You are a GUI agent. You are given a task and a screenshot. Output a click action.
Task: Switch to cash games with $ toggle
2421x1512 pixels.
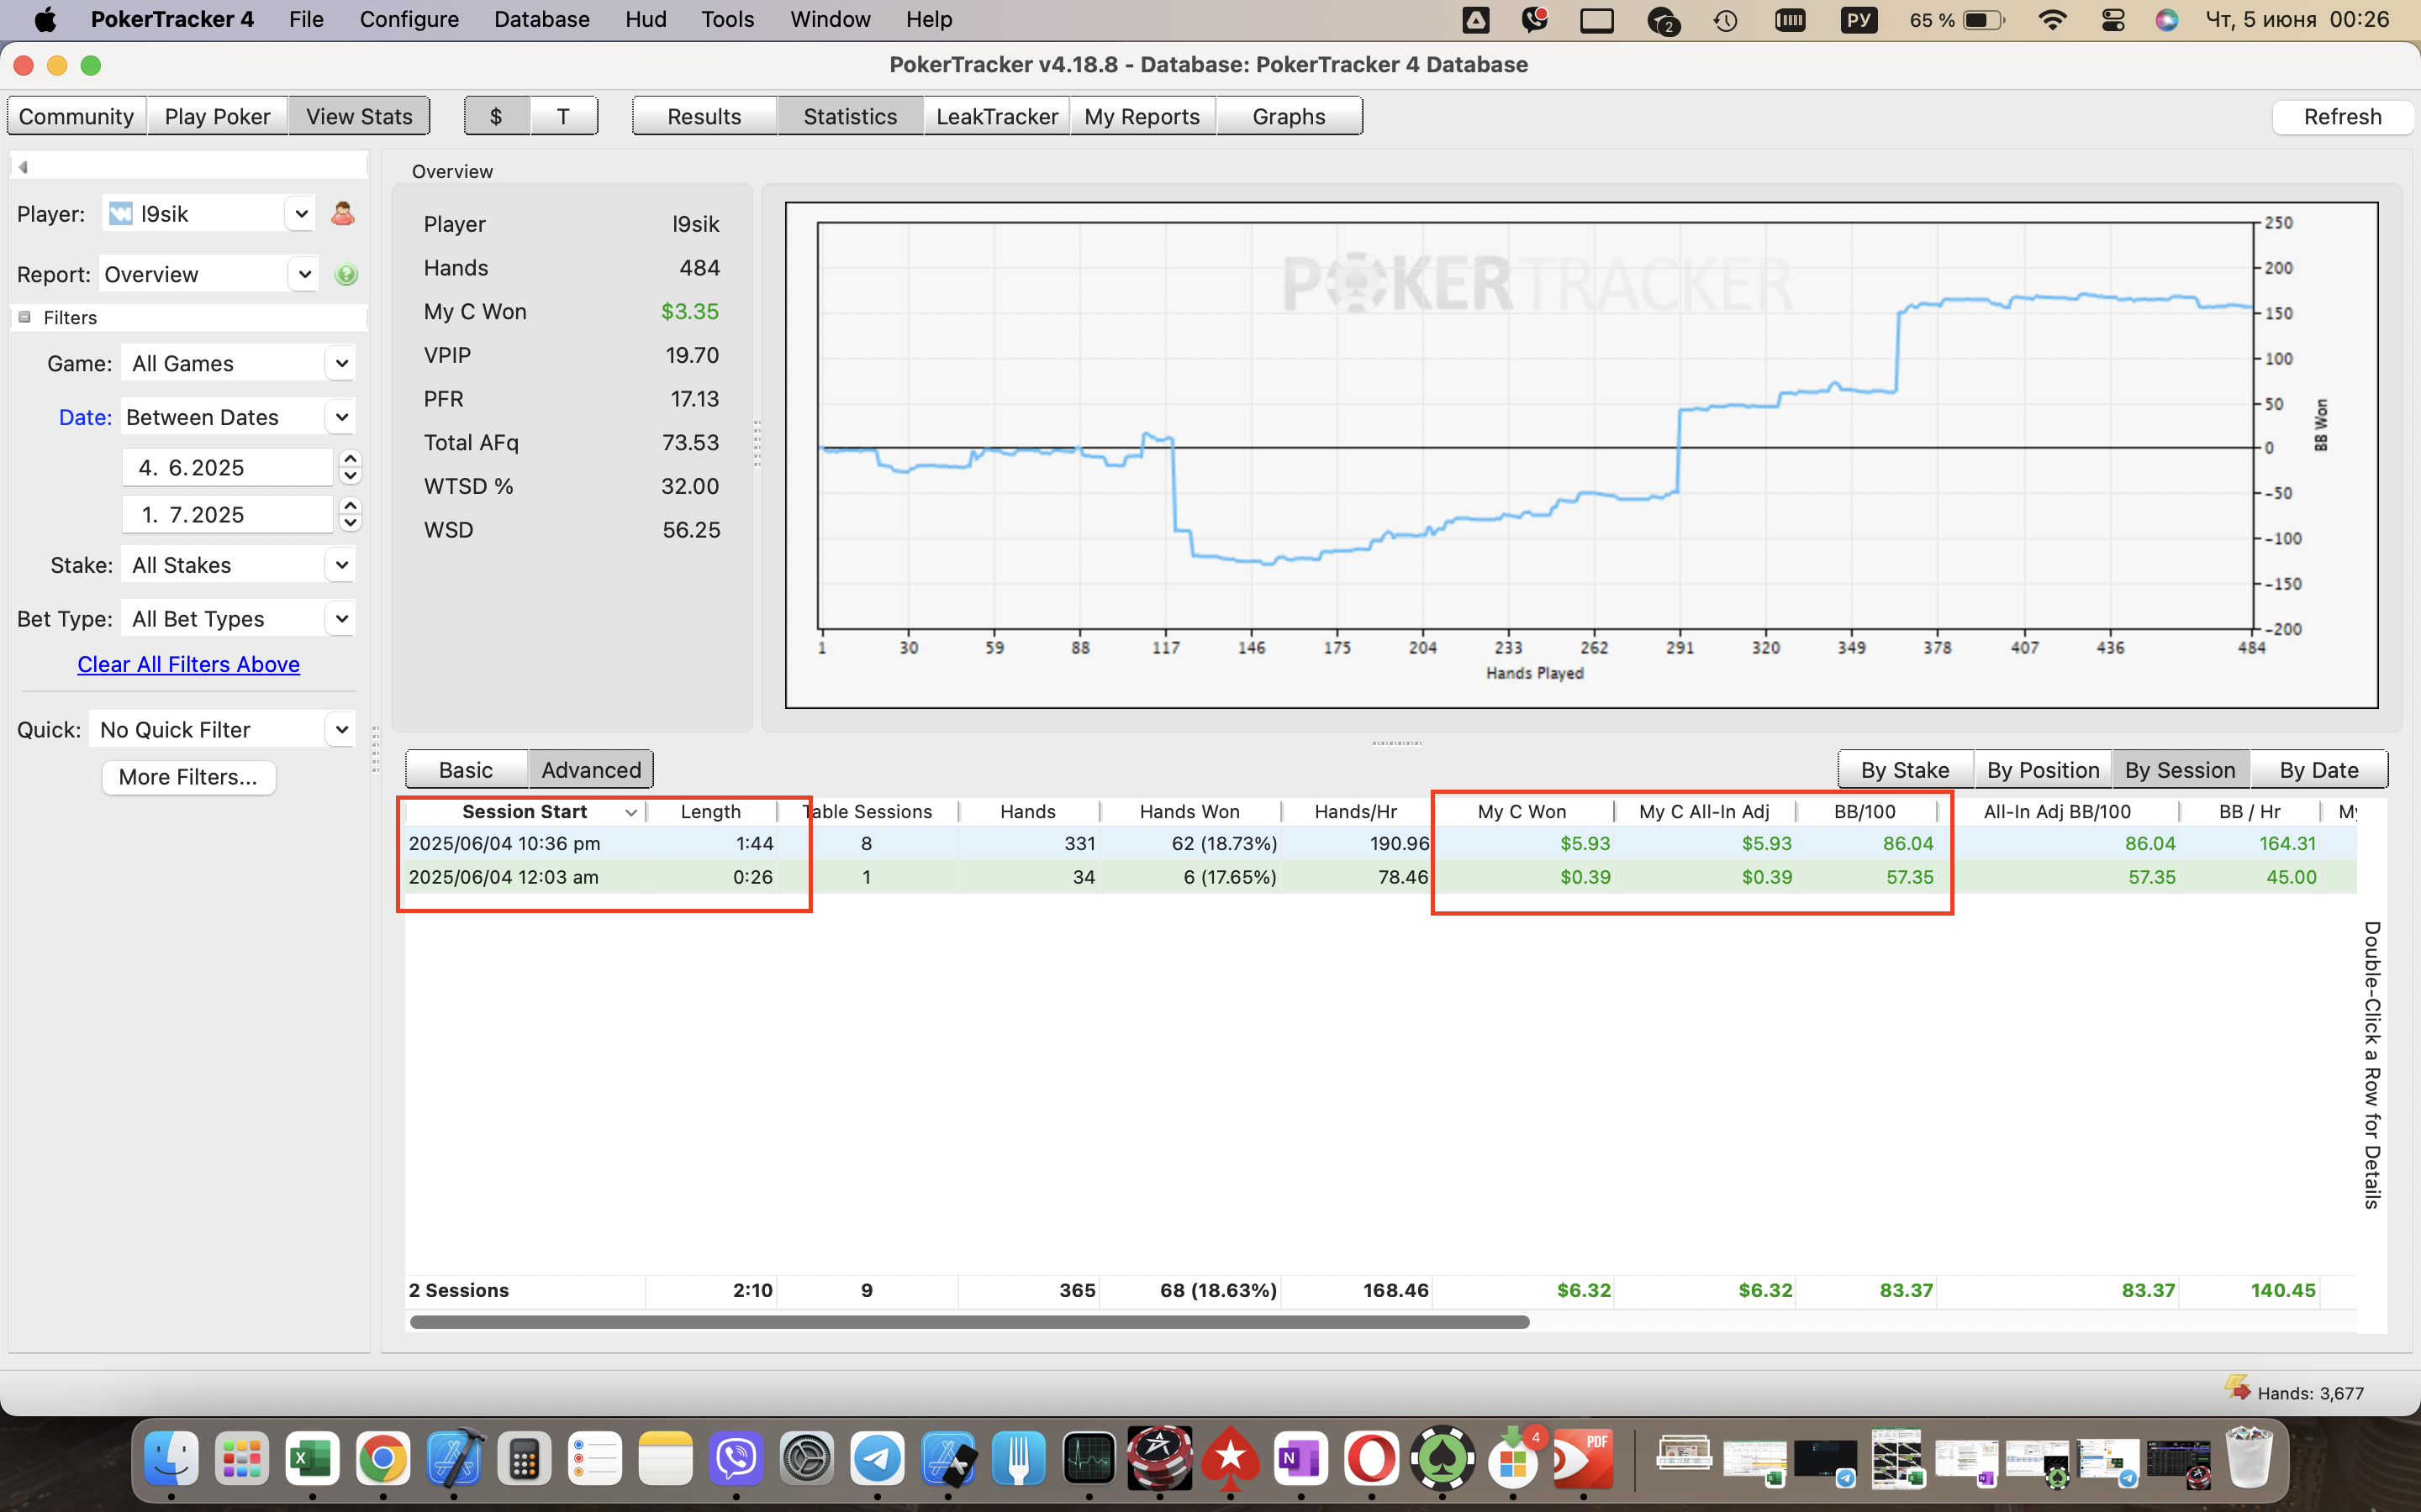(496, 116)
